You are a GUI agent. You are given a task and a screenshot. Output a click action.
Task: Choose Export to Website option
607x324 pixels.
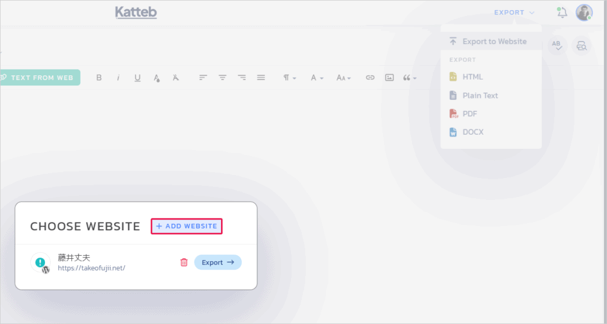coord(491,41)
